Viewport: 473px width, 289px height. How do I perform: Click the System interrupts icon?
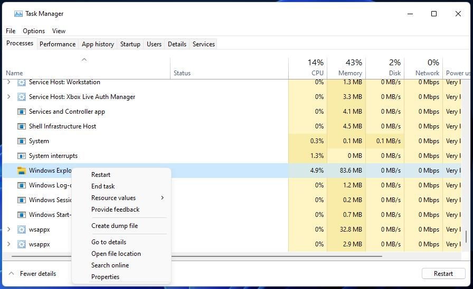[x=22, y=156]
